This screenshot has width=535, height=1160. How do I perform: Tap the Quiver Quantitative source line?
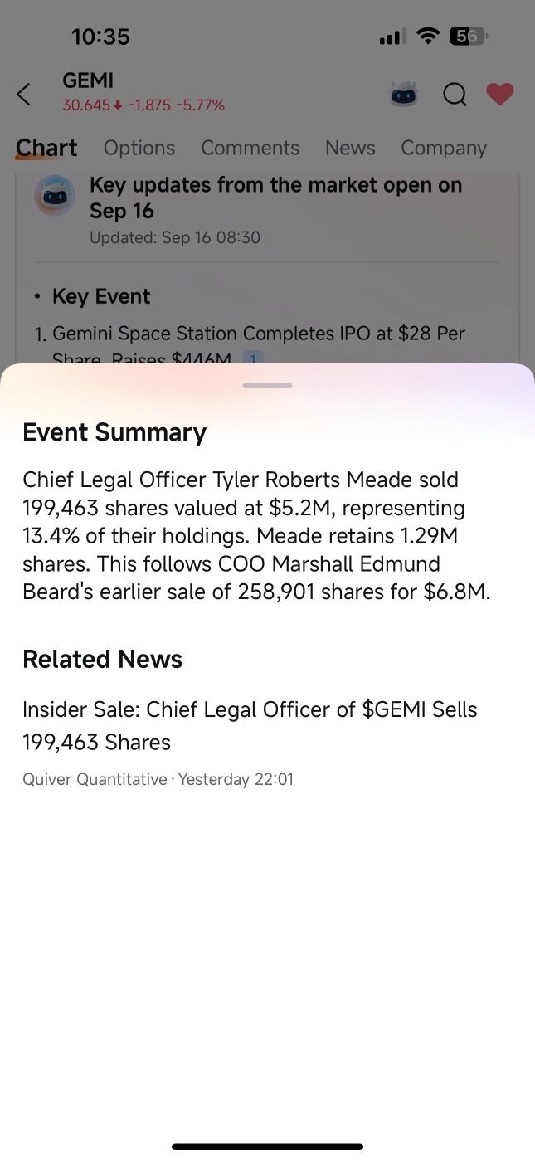pos(158,779)
